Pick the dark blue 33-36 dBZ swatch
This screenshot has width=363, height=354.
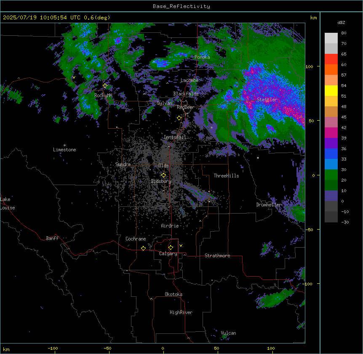pos(331,154)
